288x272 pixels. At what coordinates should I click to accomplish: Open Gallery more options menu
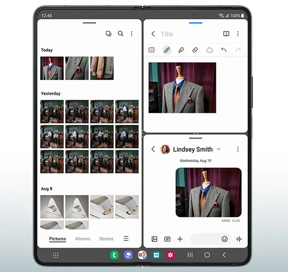[132, 34]
